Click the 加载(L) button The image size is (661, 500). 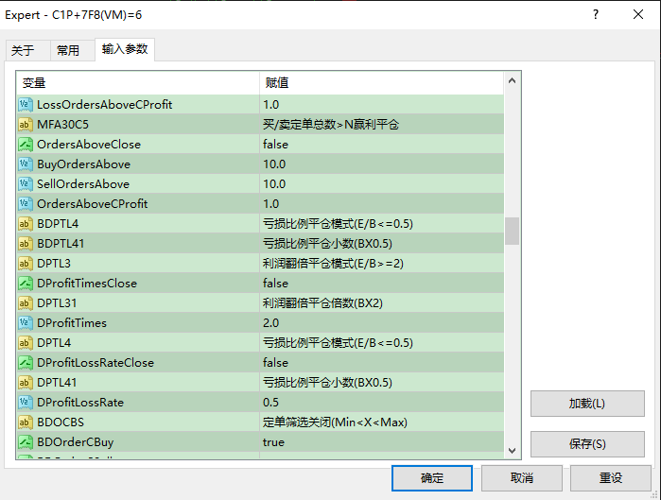coord(587,404)
